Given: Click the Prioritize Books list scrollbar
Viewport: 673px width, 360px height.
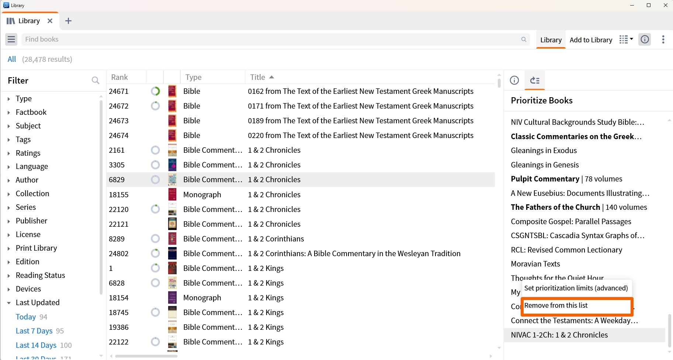Looking at the screenshot, I should (669, 330).
